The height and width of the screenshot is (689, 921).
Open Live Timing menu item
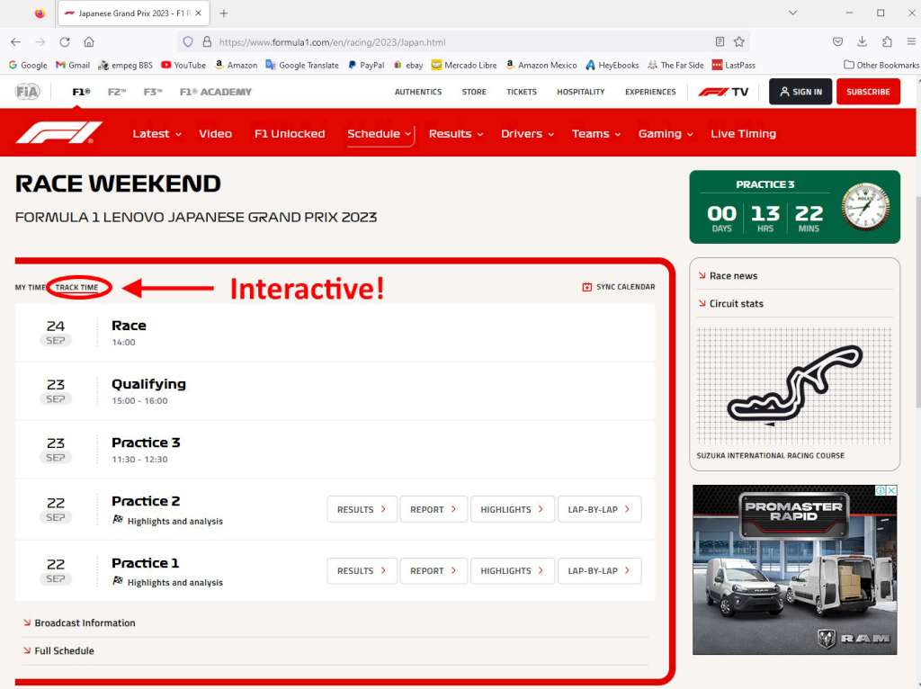click(x=743, y=134)
